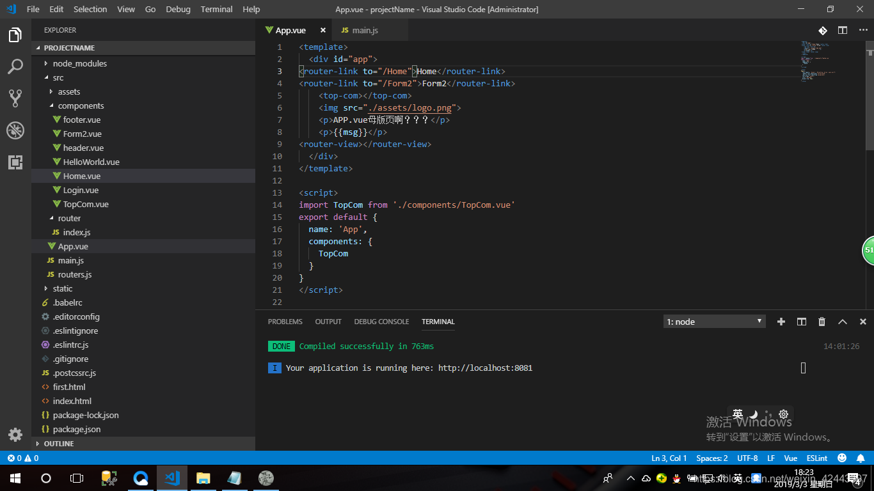This screenshot has width=874, height=491.
Task: Open the Manage gear menu
Action: (x=15, y=435)
